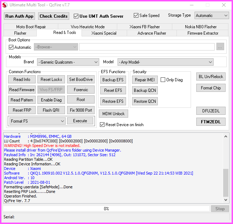233x224 pixels.
Task: Click the Forensic button
Action: coord(81,90)
